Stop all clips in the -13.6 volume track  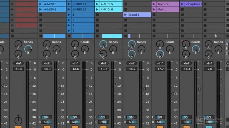69,36
